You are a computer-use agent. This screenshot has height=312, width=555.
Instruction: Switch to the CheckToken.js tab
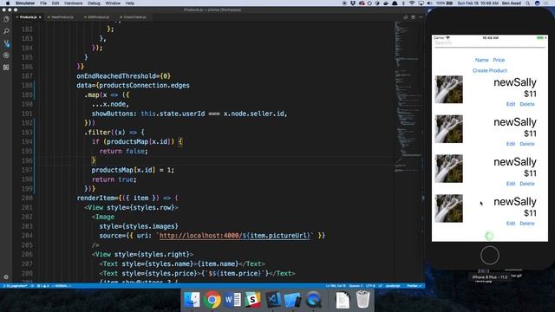[135, 17]
